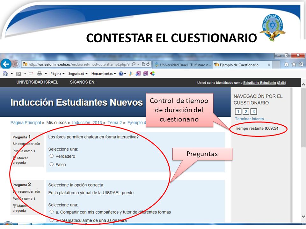Image resolution: width=306 pixels, height=229 pixels.
Task: Click the Inducción Estudiantes Nuevos heading
Action: point(76,102)
